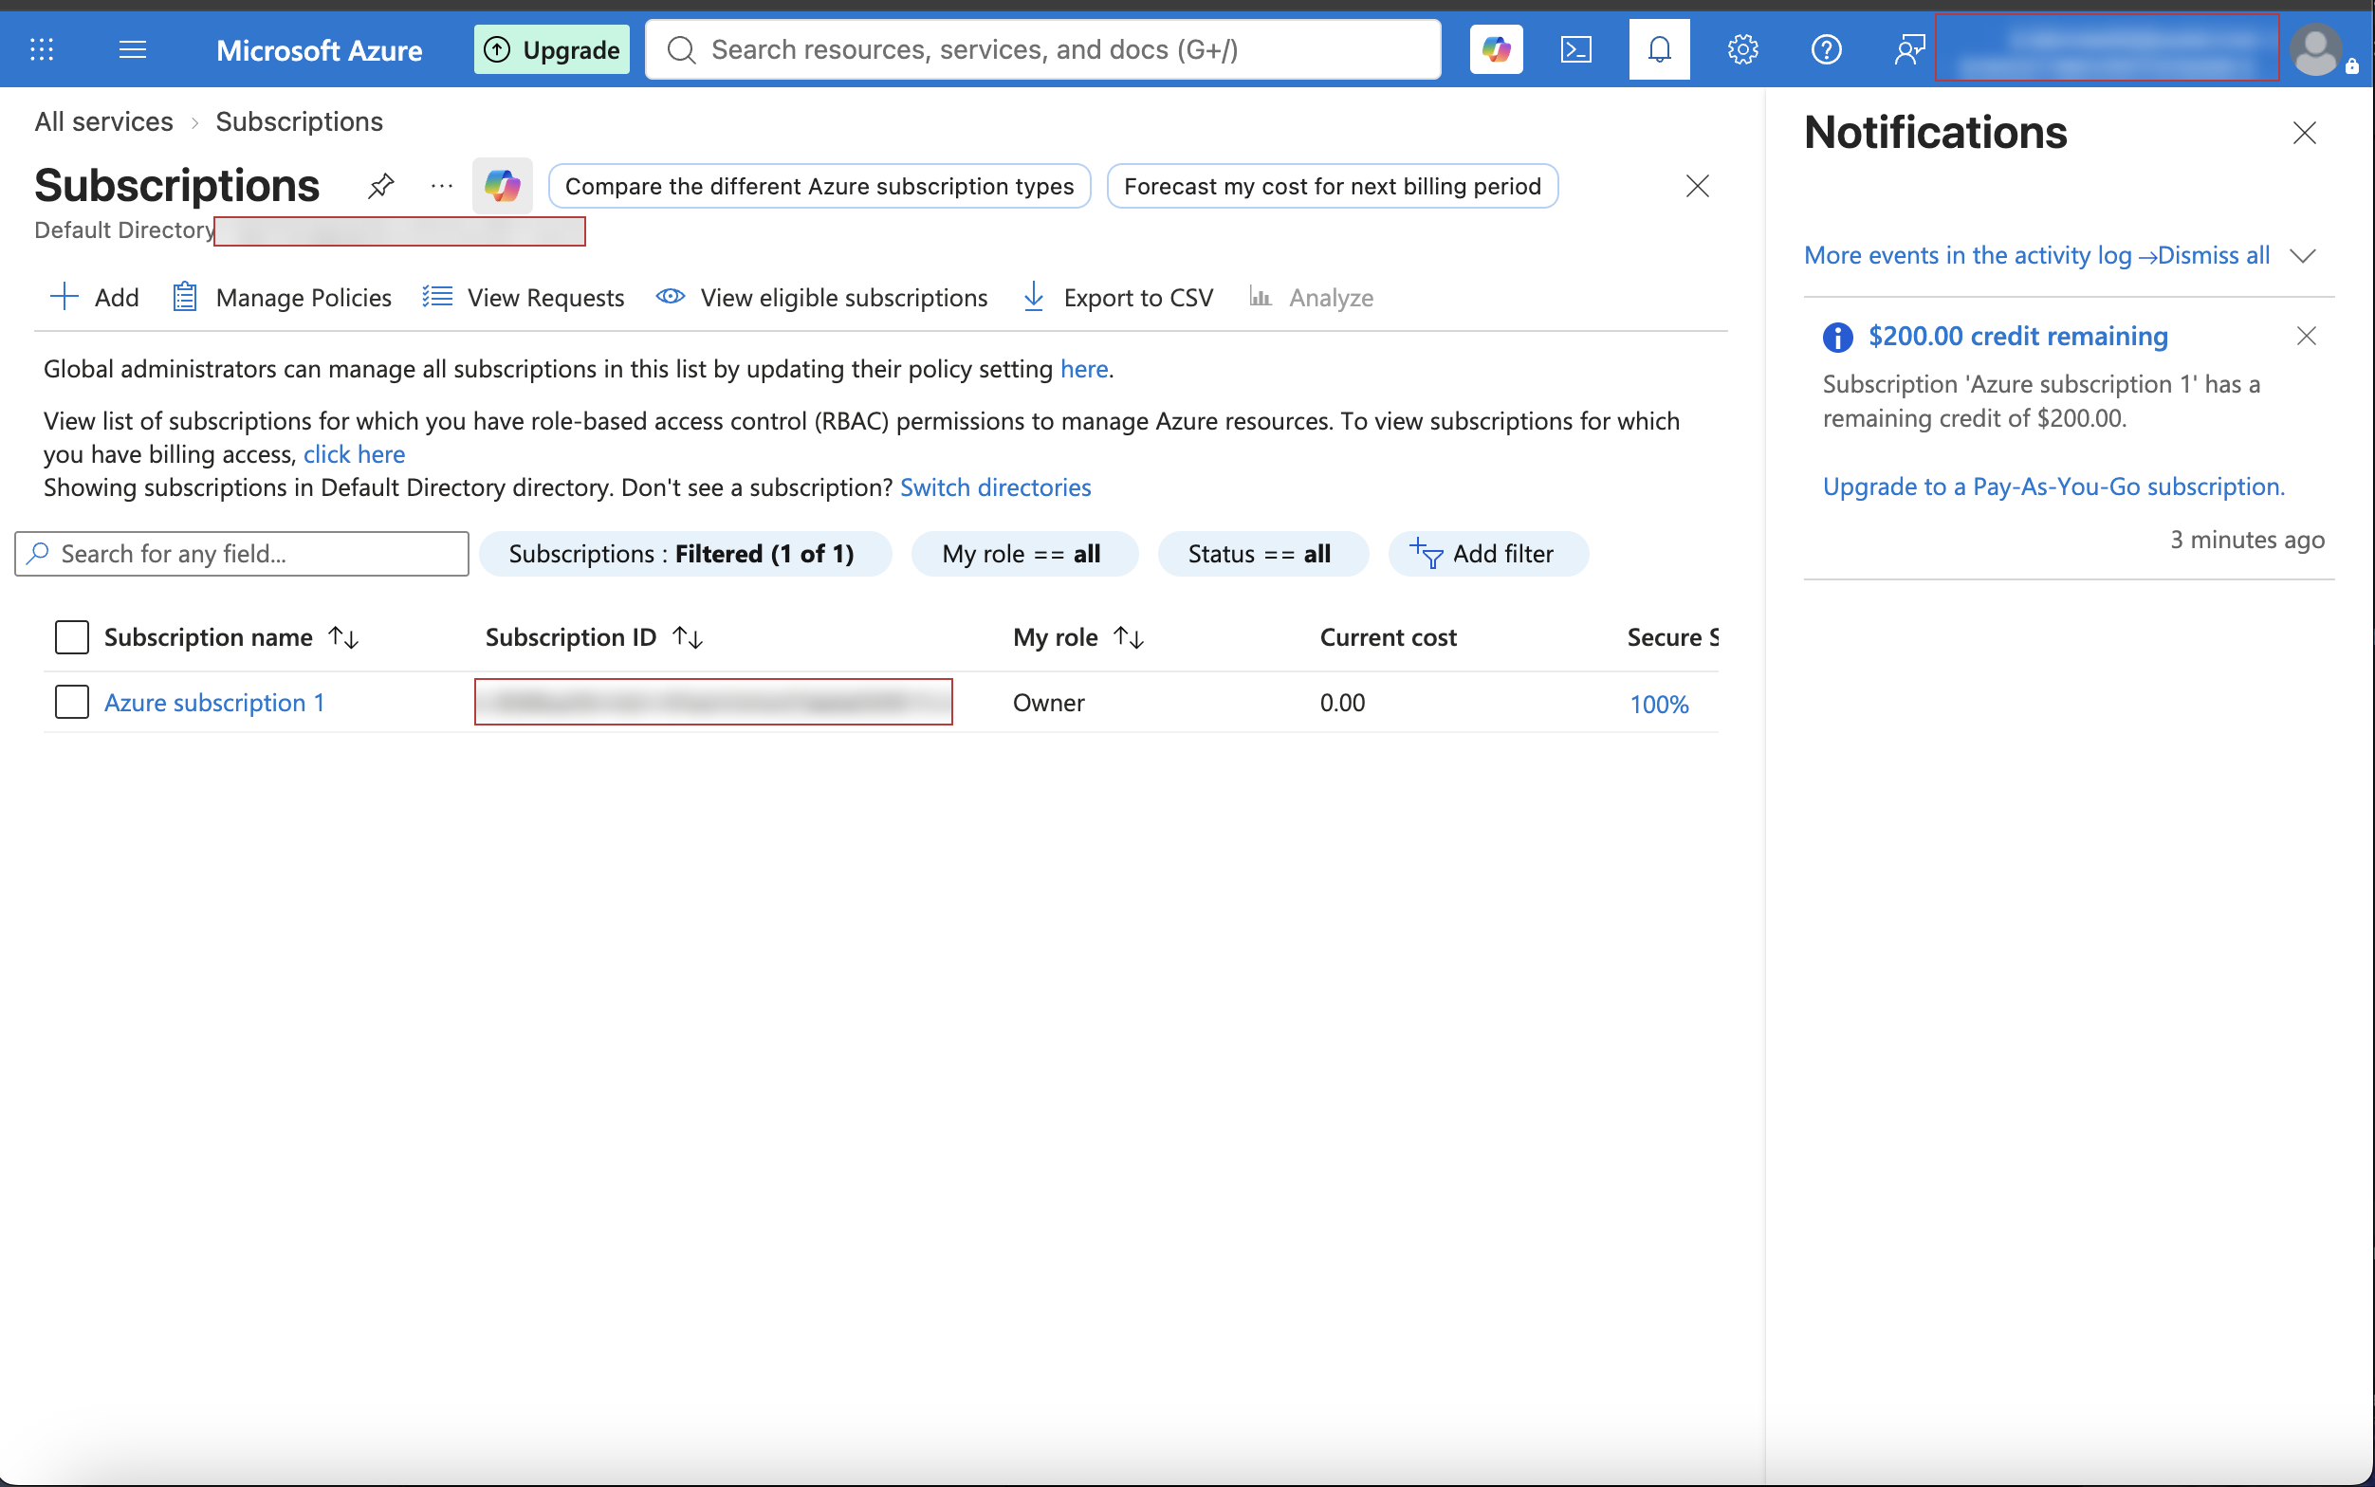This screenshot has height=1487, width=2375.
Task: Follow the billing access 'click here' link
Action: pyautogui.click(x=354, y=454)
